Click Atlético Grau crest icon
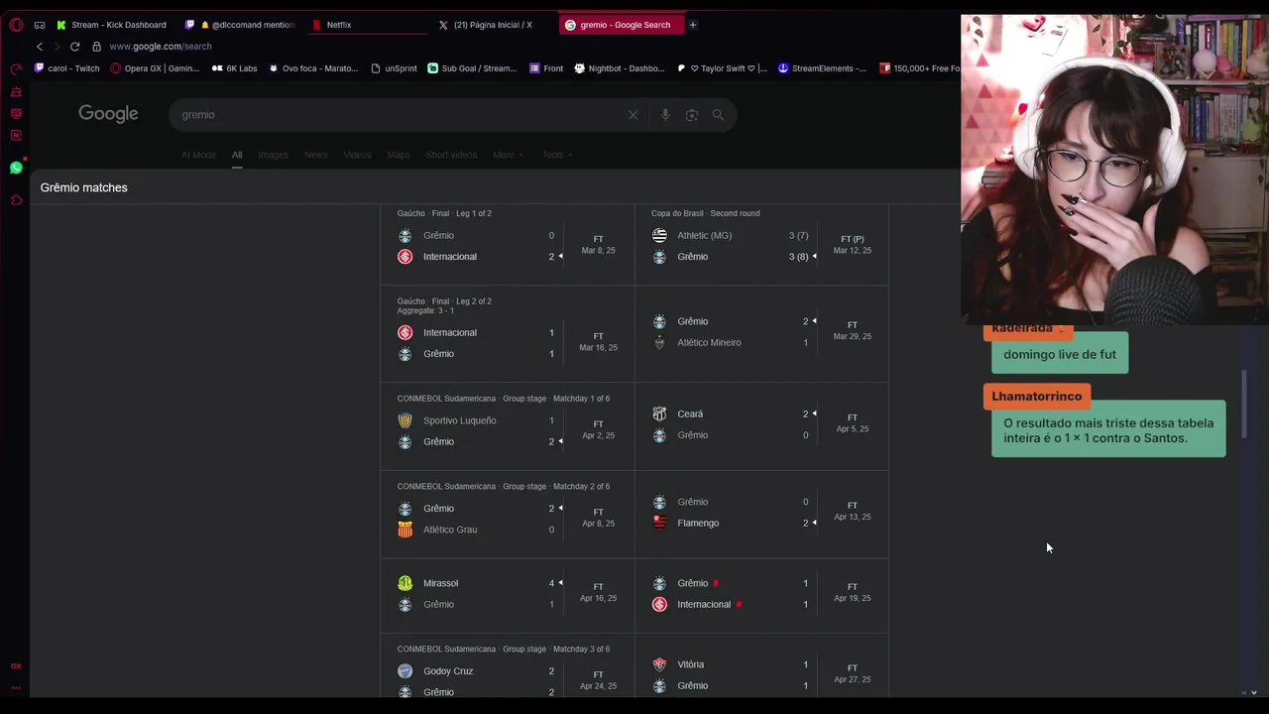Image resolution: width=1269 pixels, height=714 pixels. (404, 530)
